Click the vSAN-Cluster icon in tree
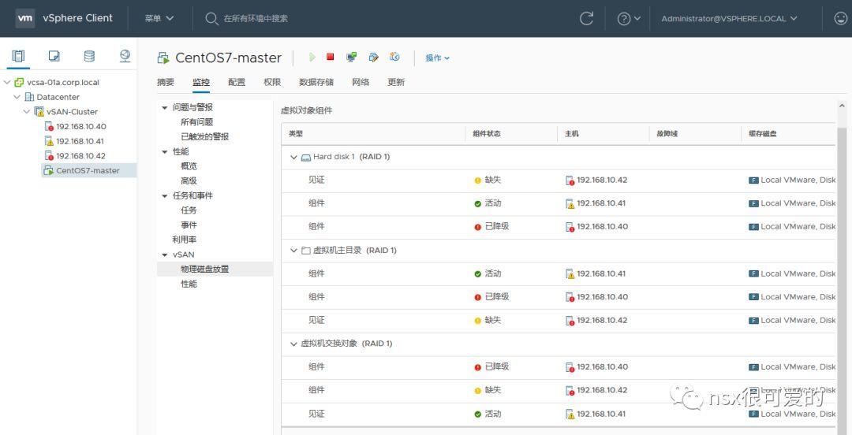The height and width of the screenshot is (435, 852). coord(39,112)
